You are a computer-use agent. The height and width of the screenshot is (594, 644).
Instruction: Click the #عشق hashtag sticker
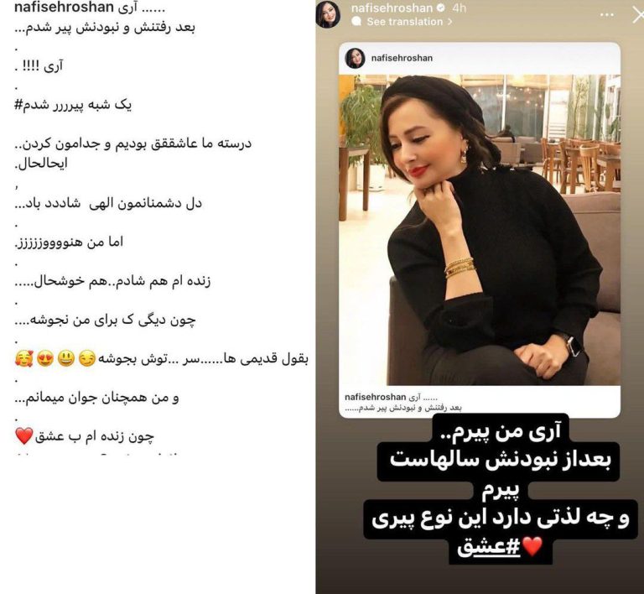pos(489,547)
